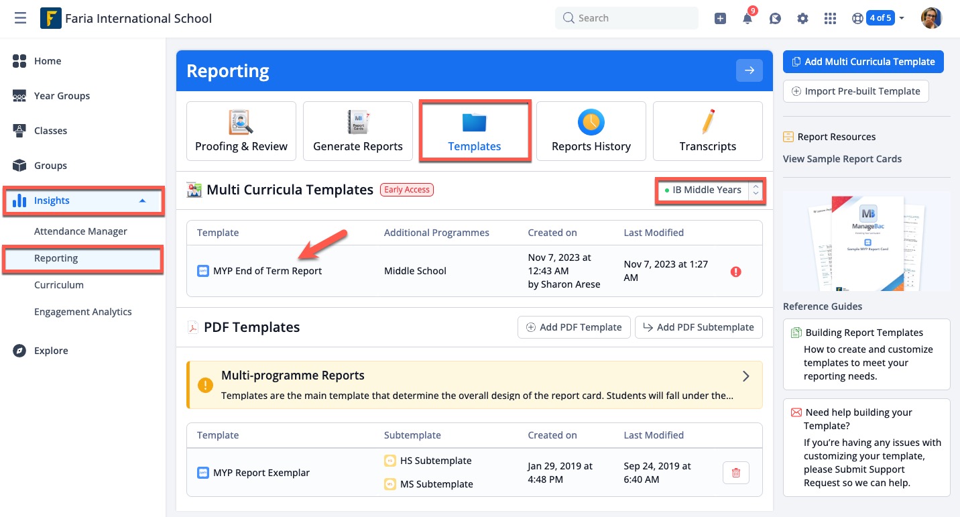Delete MYP Report Exemplar with trash icon
This screenshot has width=960, height=517.
pos(735,473)
